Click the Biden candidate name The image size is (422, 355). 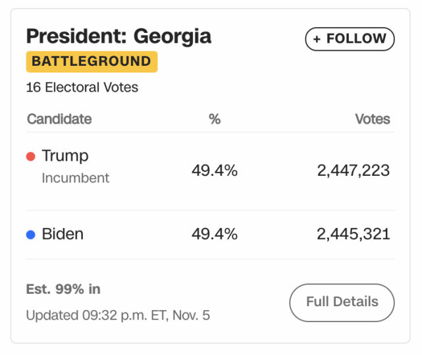pyautogui.click(x=63, y=234)
